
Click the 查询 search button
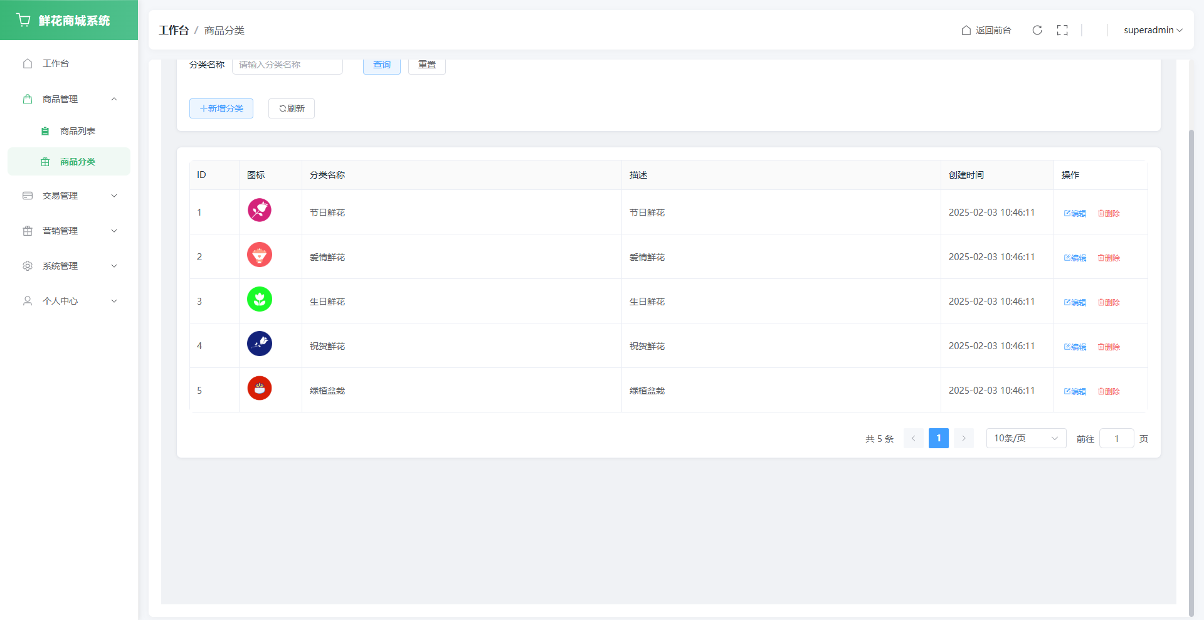(381, 65)
